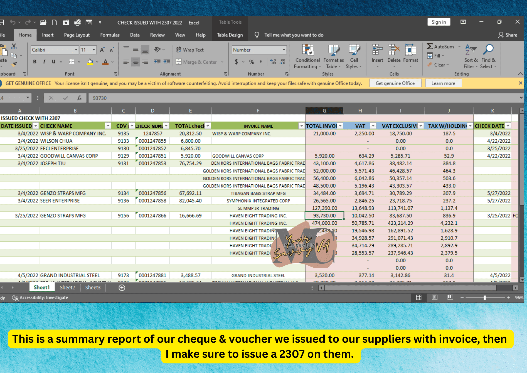Click AutoSum in Editing group

[x=440, y=47]
